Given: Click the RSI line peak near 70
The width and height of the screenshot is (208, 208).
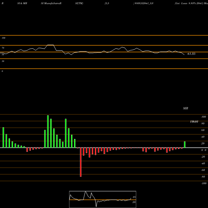Looking at the screenshot, I should point(50,45).
